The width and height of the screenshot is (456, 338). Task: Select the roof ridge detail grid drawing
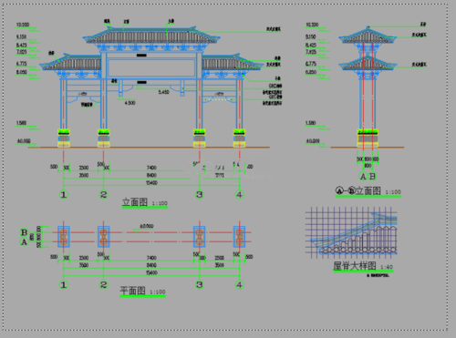(x=351, y=232)
